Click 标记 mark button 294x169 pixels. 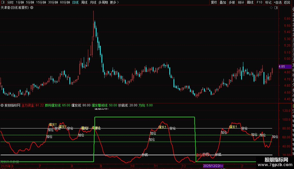268,2
